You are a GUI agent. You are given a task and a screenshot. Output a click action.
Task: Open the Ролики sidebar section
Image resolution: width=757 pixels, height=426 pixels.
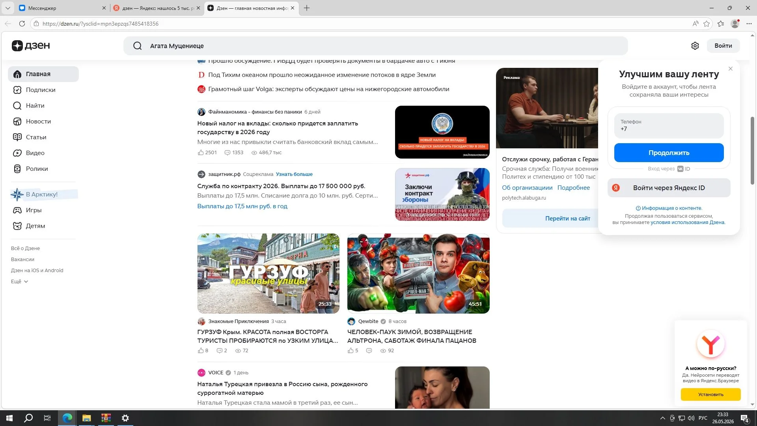point(43,169)
